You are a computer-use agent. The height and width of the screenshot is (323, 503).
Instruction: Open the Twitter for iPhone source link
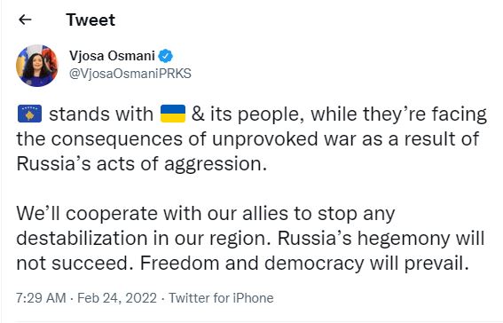(221, 298)
